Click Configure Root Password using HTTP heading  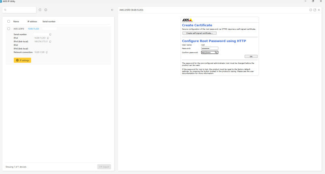214,41
